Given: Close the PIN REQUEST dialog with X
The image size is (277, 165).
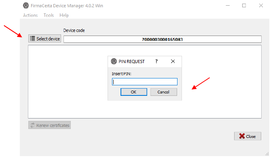Looking at the screenshot, I should click(173, 61).
